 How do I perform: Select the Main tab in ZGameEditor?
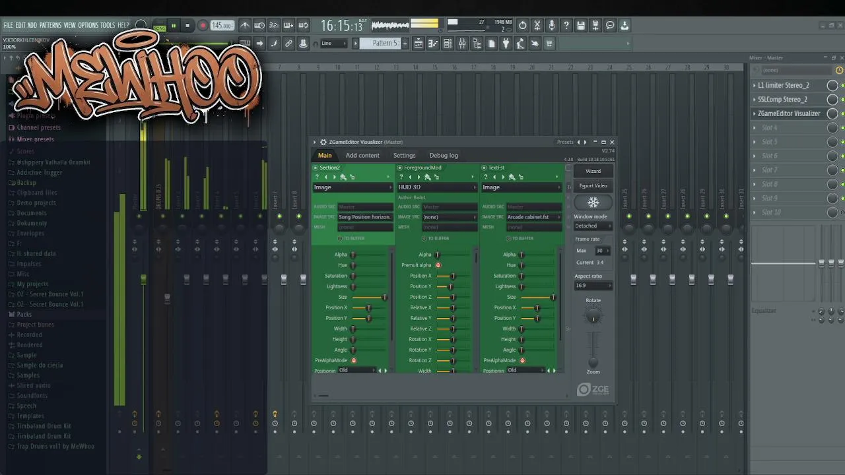(x=325, y=156)
